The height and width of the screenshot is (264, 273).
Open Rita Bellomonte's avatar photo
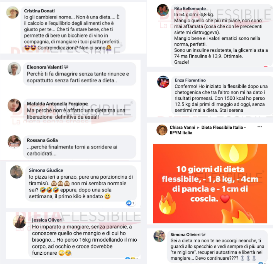(x=163, y=10)
